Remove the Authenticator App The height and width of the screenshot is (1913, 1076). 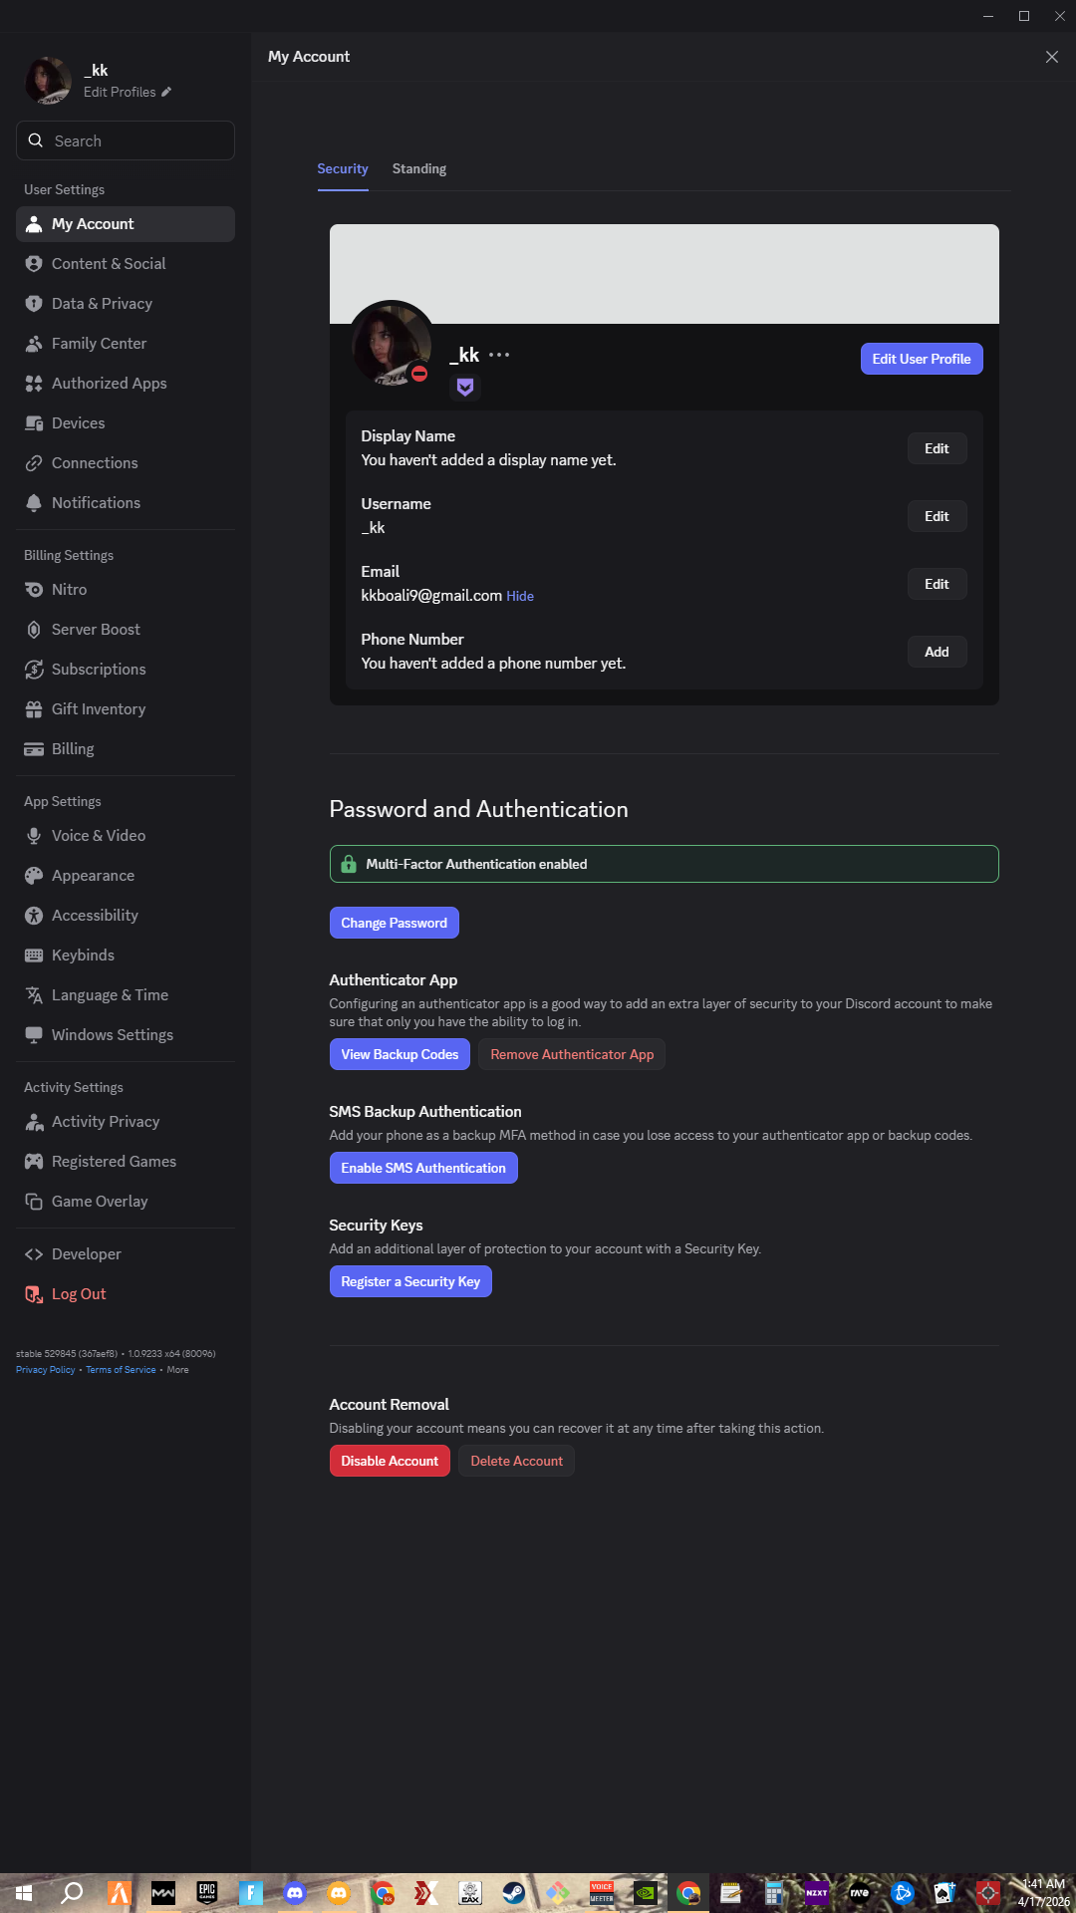[572, 1054]
